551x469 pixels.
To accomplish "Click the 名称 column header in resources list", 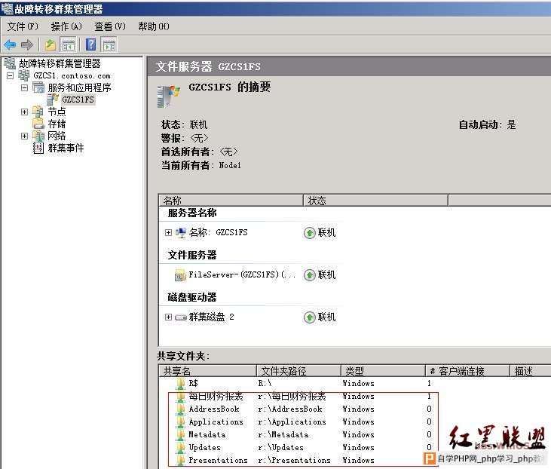I will [231, 201].
